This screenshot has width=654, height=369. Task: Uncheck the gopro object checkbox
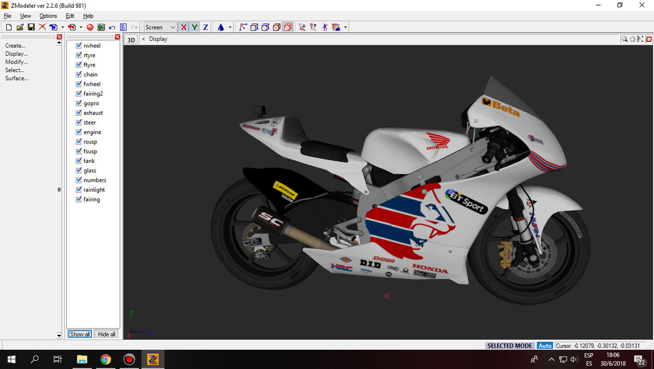point(79,103)
